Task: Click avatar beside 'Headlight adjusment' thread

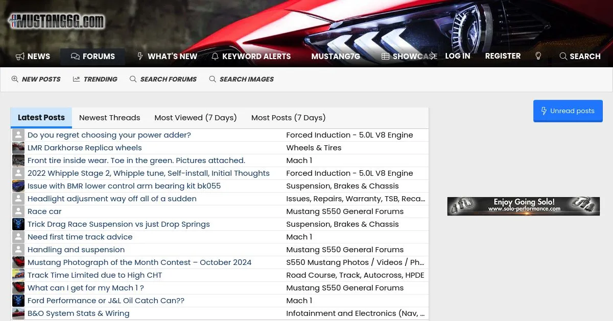Action: pos(18,199)
